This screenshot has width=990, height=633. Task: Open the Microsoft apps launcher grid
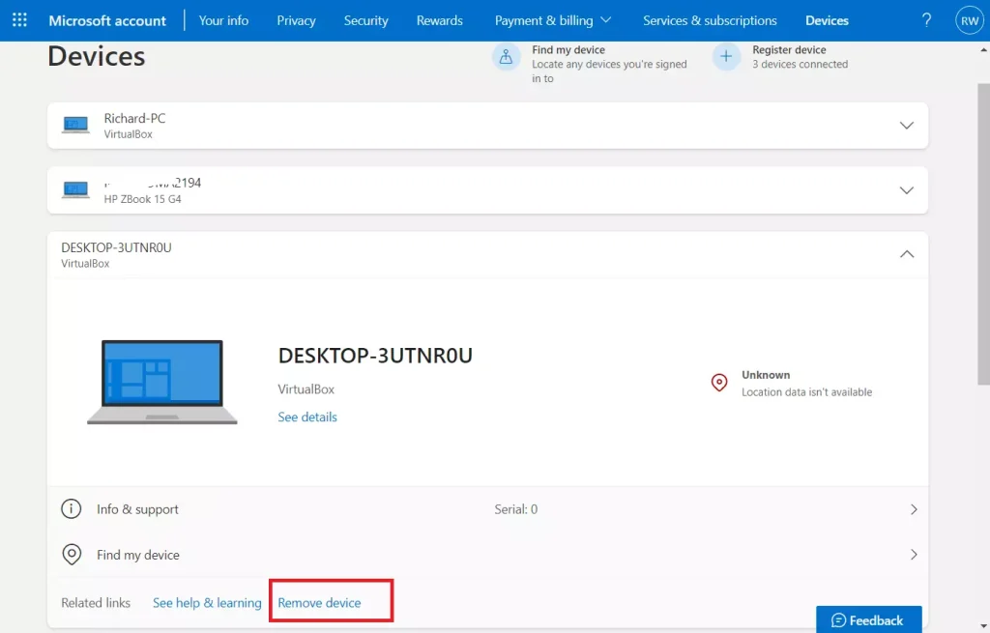coord(19,20)
